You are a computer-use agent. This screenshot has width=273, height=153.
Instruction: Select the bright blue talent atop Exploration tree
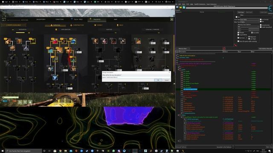tap(73, 41)
